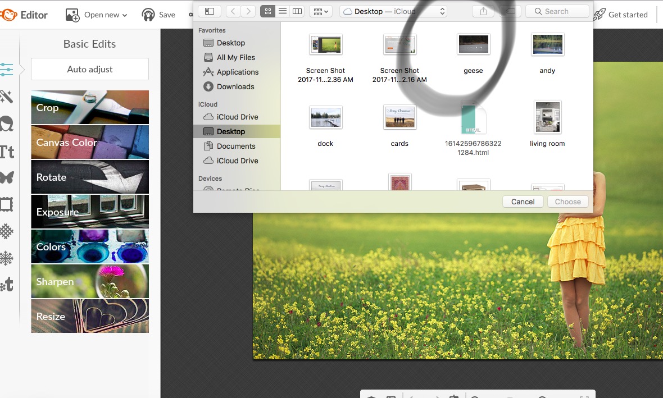The width and height of the screenshot is (663, 398).
Task: Go back in file dialog
Action: point(233,11)
